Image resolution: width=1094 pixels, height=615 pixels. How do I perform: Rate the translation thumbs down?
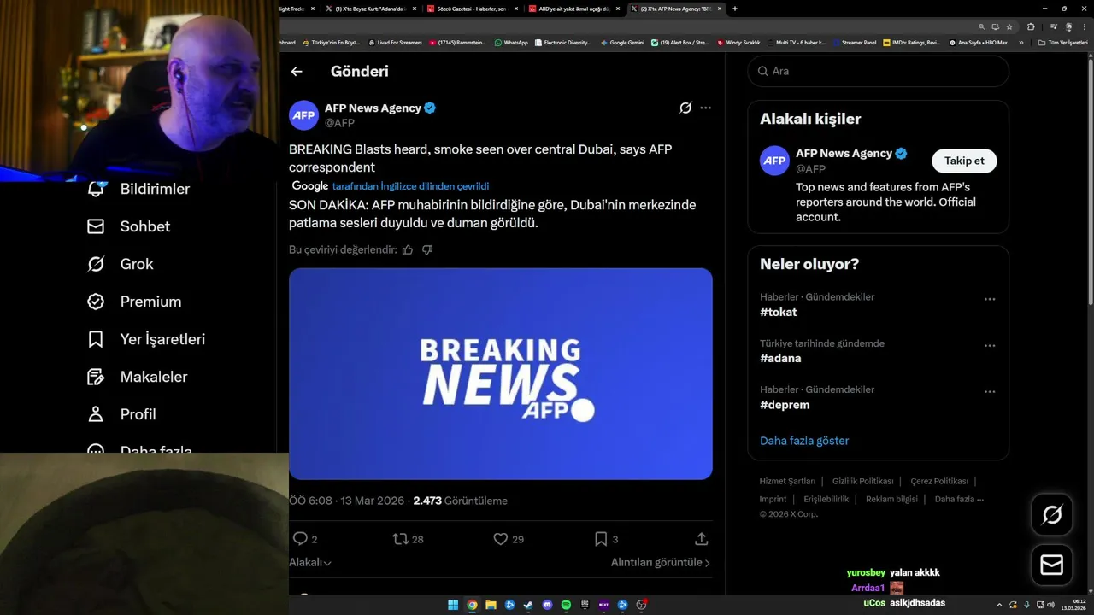427,249
